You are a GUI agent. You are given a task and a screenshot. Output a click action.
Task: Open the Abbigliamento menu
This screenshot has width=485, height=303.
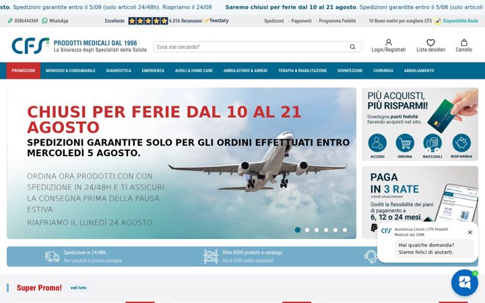(419, 71)
